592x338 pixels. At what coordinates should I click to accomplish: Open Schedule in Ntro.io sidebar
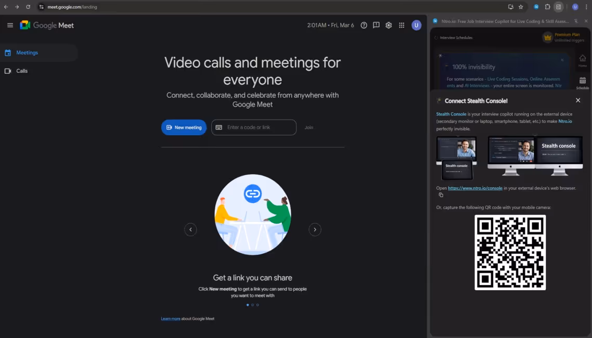pyautogui.click(x=583, y=83)
